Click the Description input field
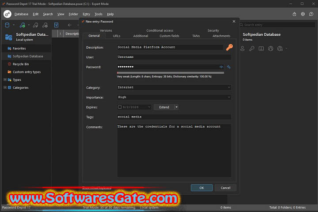This screenshot has height=212, width=318. point(170,47)
